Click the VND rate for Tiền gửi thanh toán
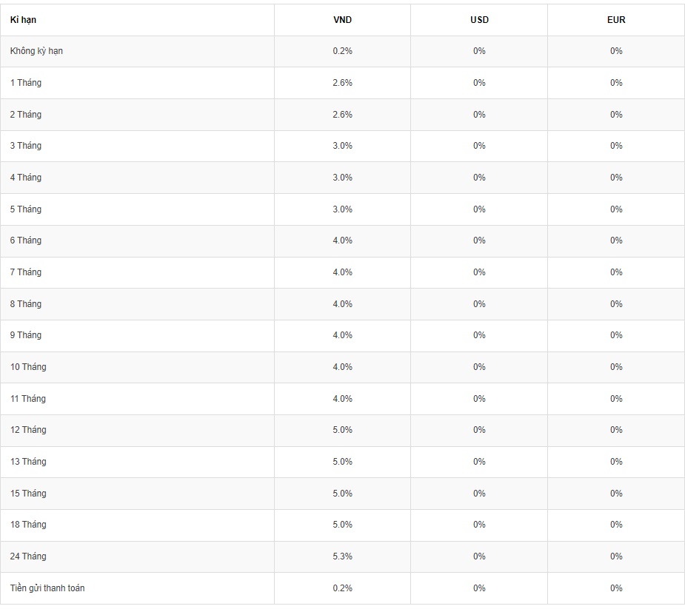This screenshot has height=609, width=685. tap(342, 588)
